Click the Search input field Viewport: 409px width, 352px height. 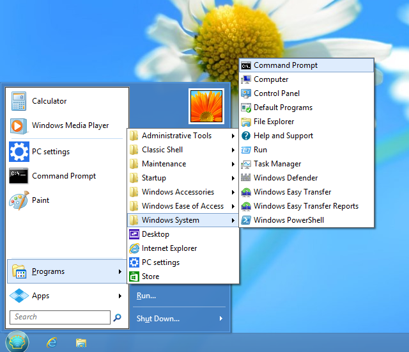[x=60, y=317]
